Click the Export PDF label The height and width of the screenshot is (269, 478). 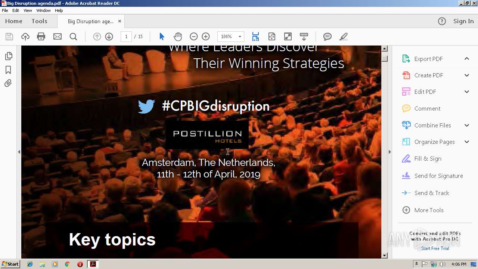click(x=428, y=59)
